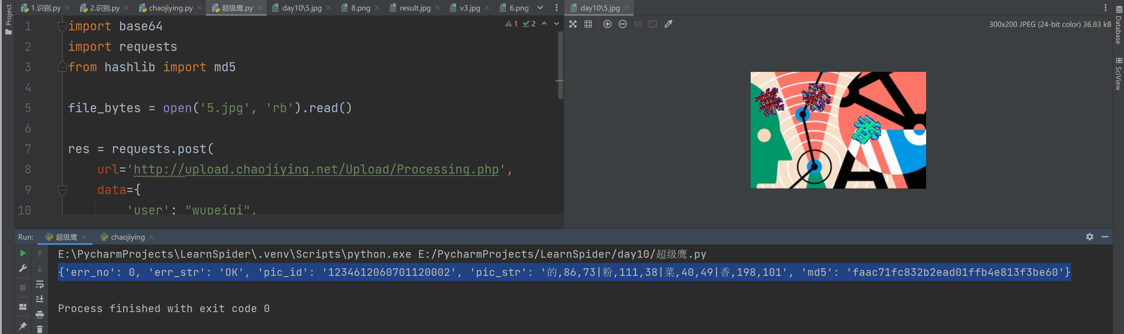Image resolution: width=1124 pixels, height=334 pixels.
Task: Hide the Run tool window
Action: pyautogui.click(x=1105, y=237)
